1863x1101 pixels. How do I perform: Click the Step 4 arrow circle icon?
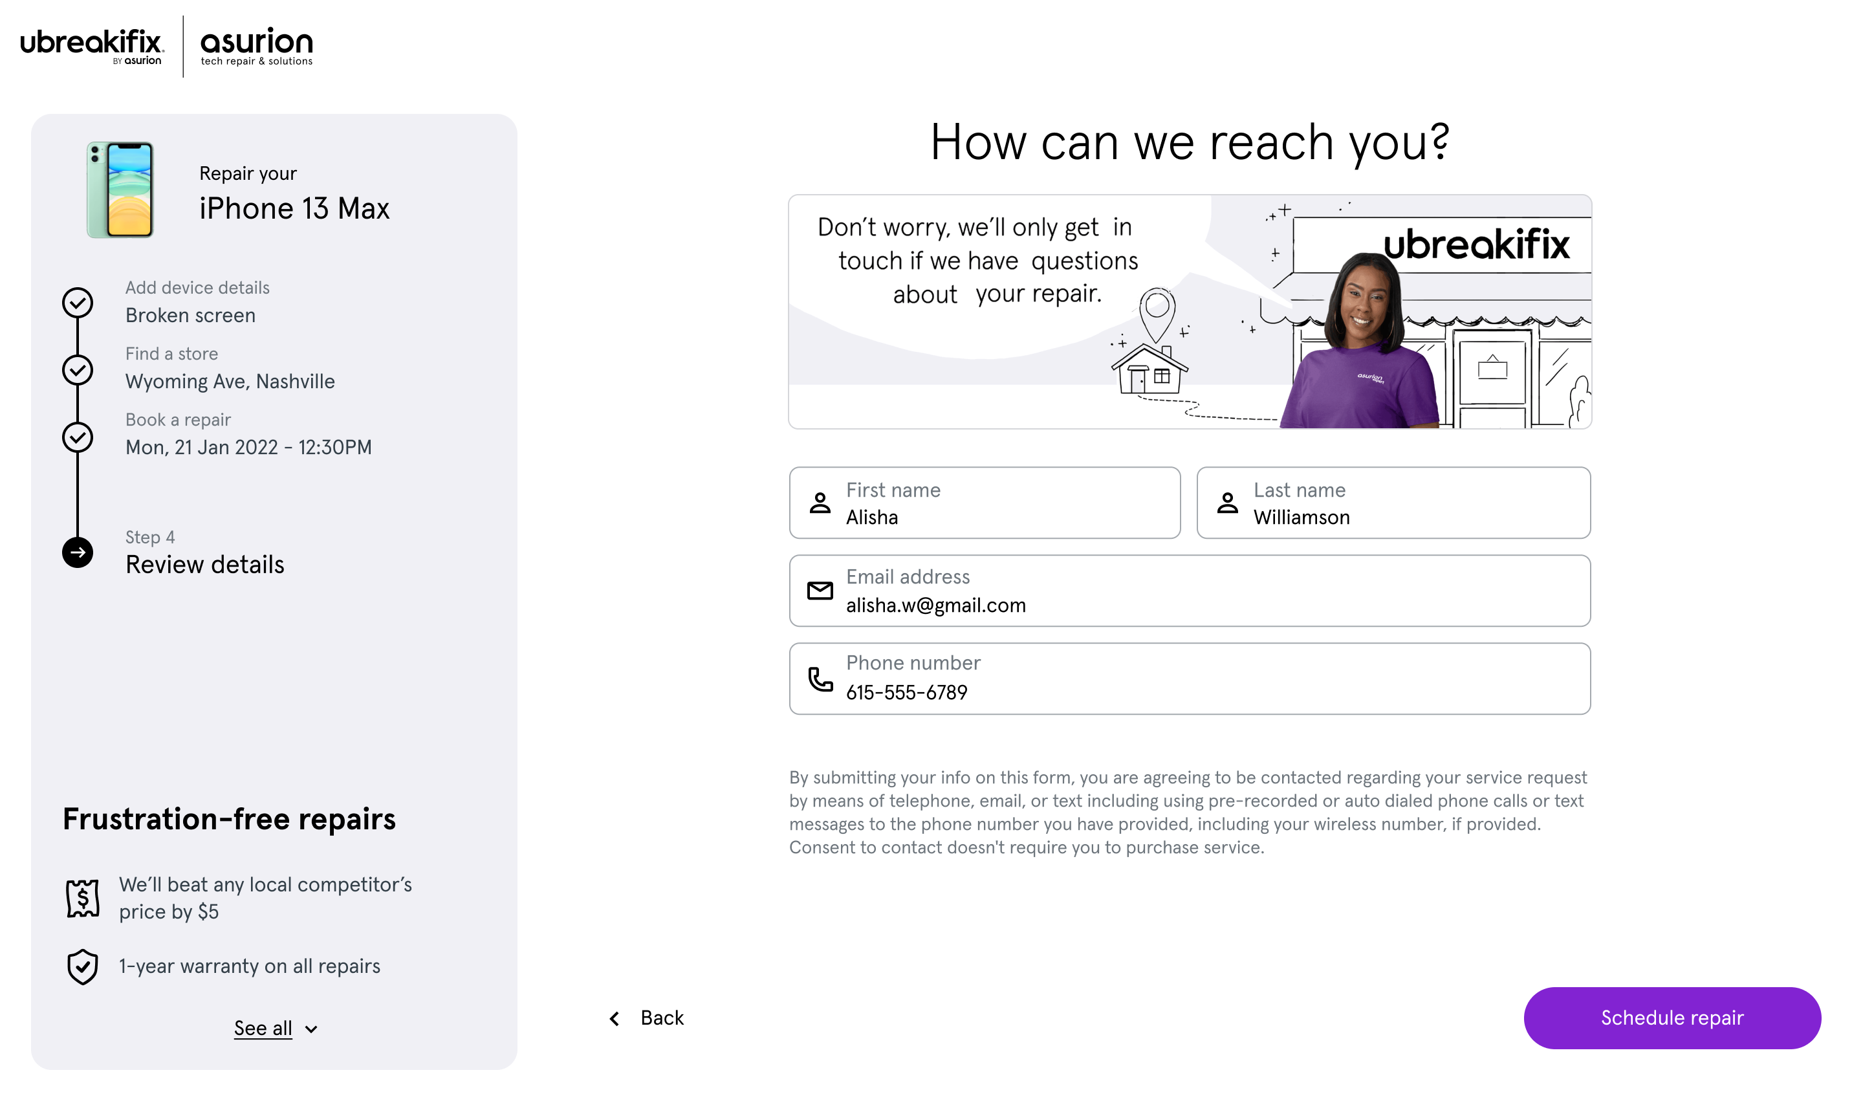(77, 552)
